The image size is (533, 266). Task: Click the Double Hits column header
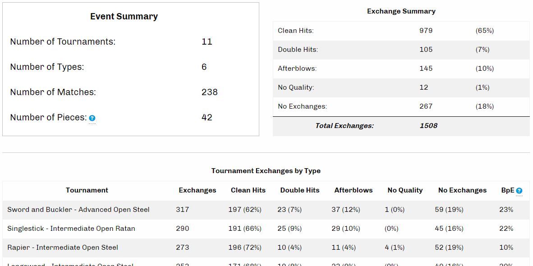(x=300, y=190)
